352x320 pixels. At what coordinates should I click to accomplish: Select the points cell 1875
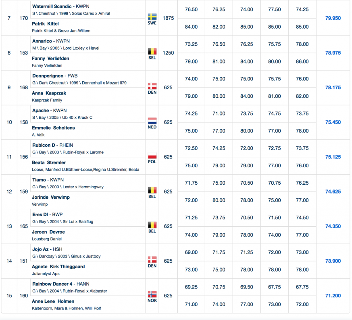[168, 18]
